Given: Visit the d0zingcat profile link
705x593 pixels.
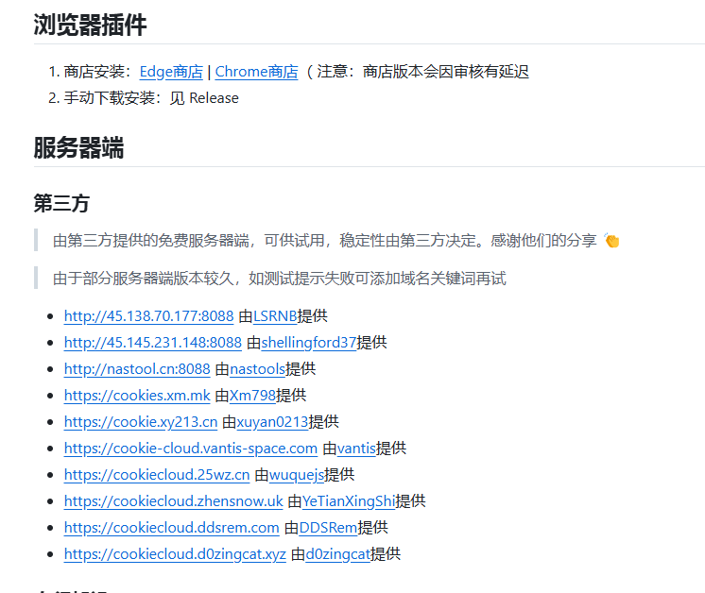Looking at the screenshot, I should pos(338,555).
